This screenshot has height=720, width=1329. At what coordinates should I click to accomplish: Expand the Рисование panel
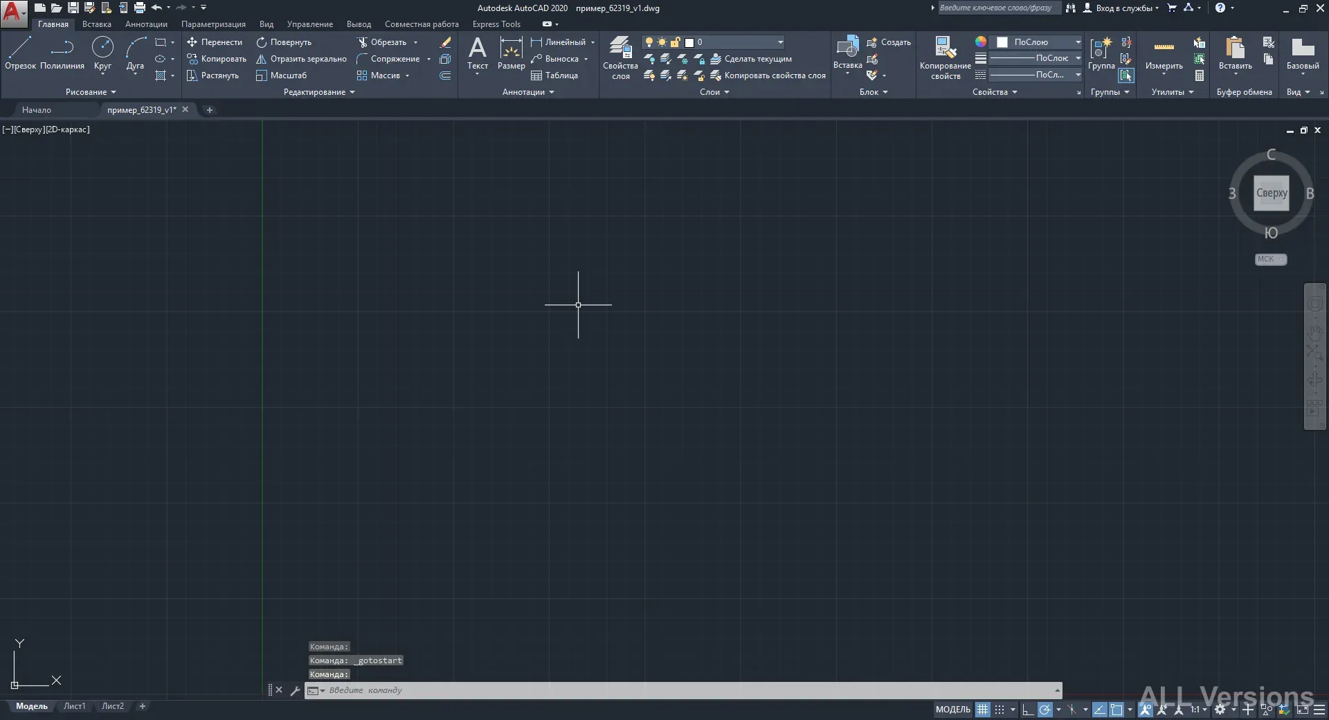click(91, 92)
